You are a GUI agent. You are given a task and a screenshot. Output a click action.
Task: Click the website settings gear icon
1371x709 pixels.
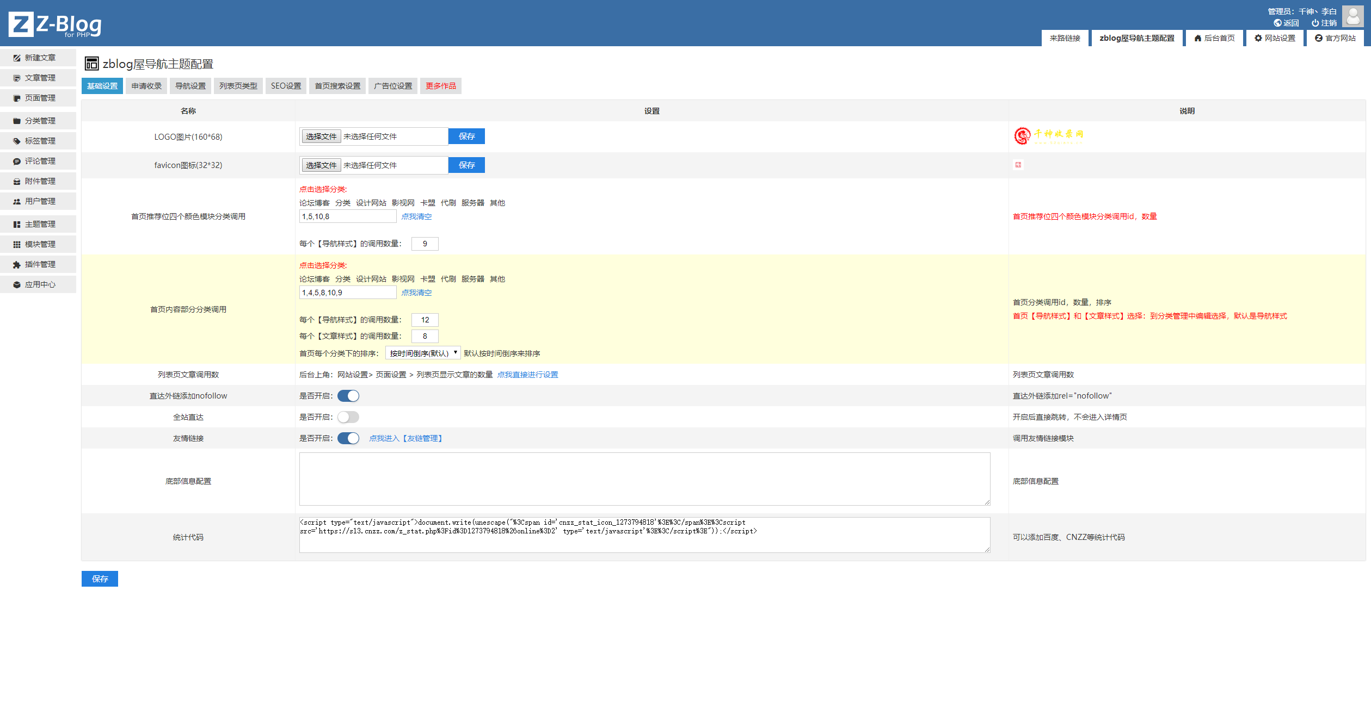1258,38
